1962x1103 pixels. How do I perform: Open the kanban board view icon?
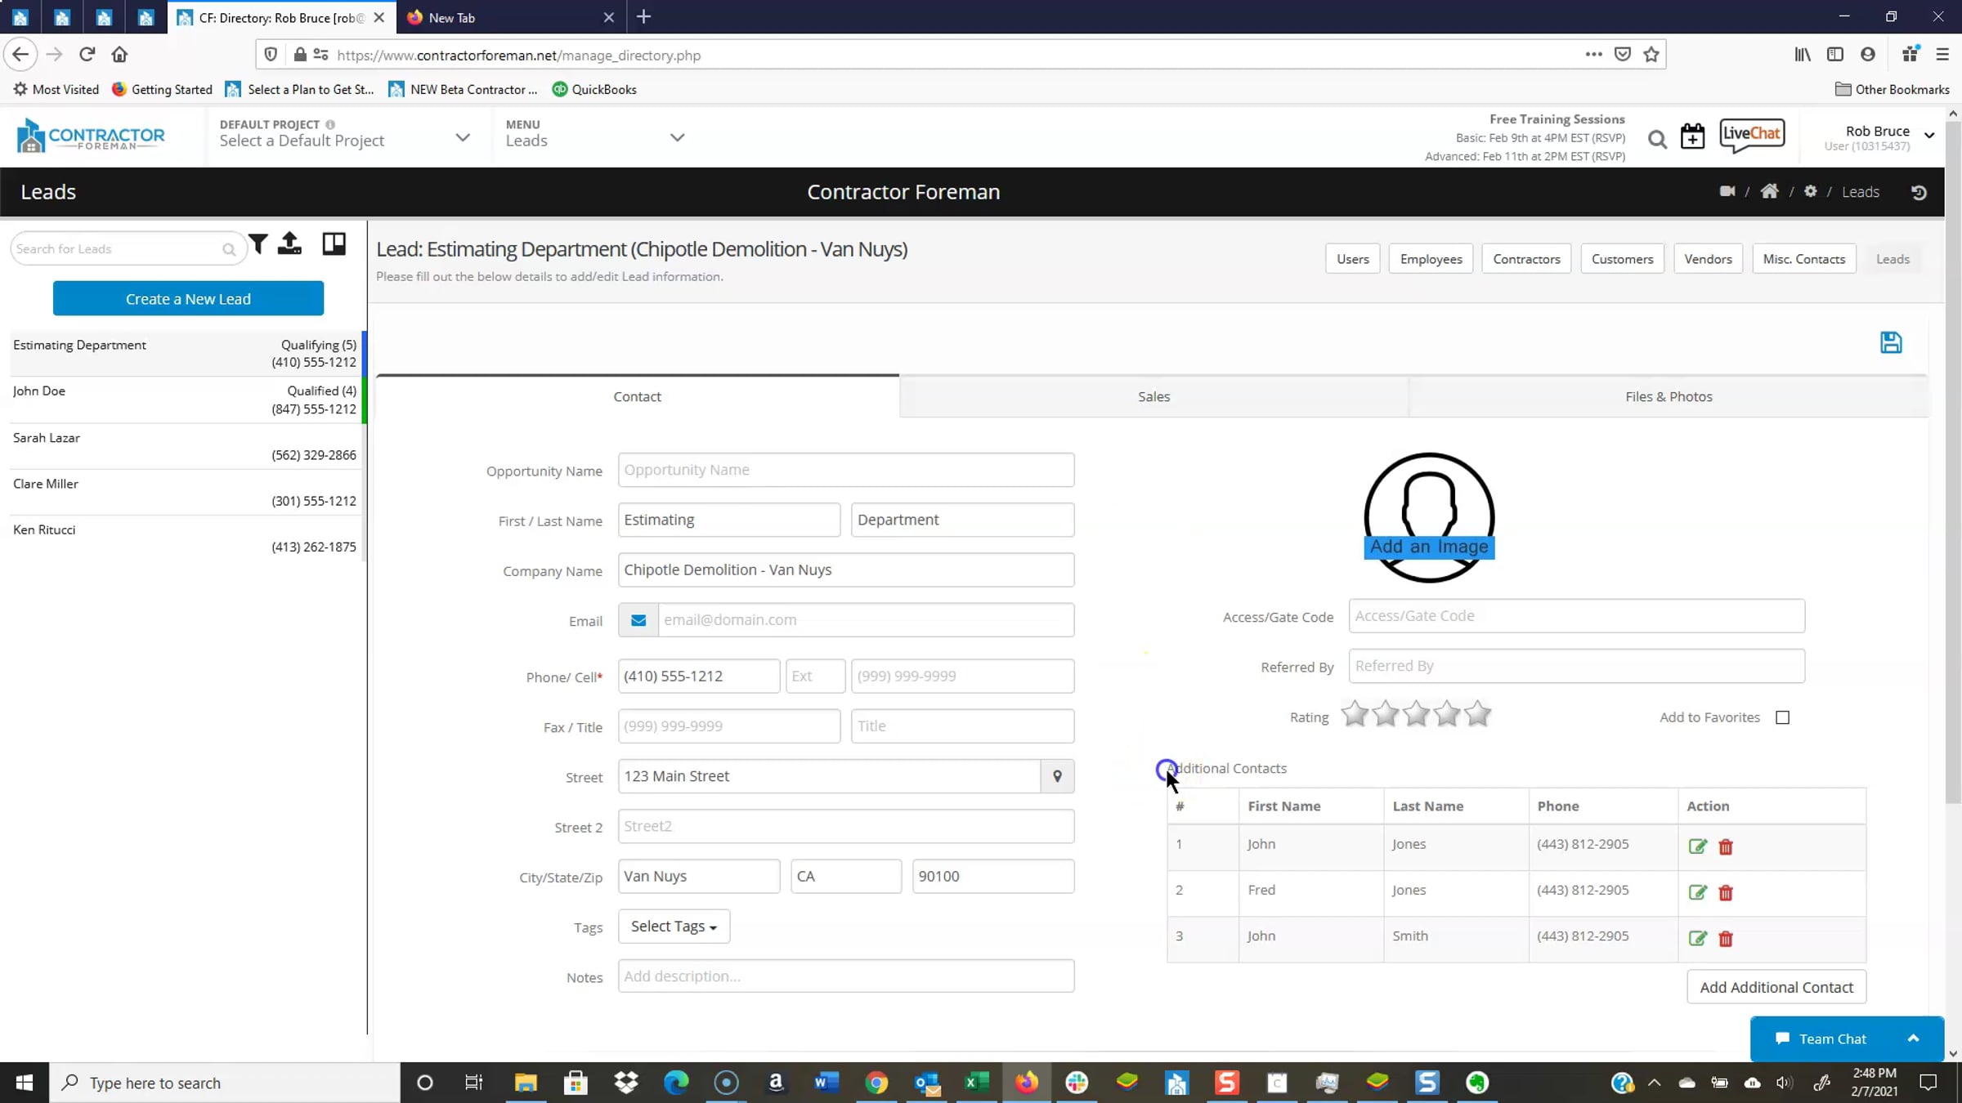(334, 244)
